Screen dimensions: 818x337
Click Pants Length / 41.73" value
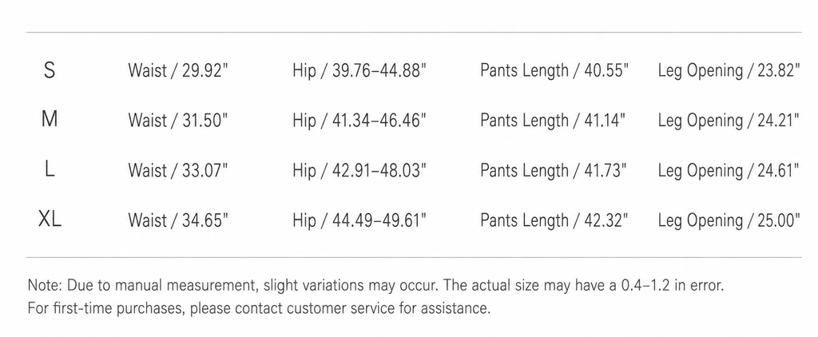click(x=554, y=171)
